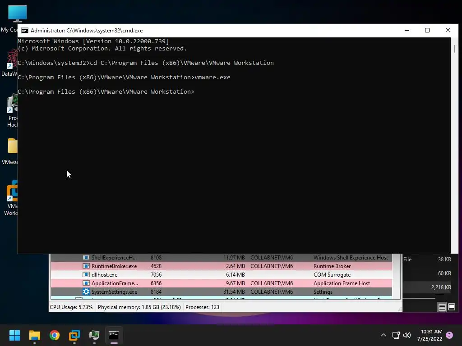The height and width of the screenshot is (346, 462).
Task: Select the Command Prompt taskbar icon
Action: click(x=114, y=335)
